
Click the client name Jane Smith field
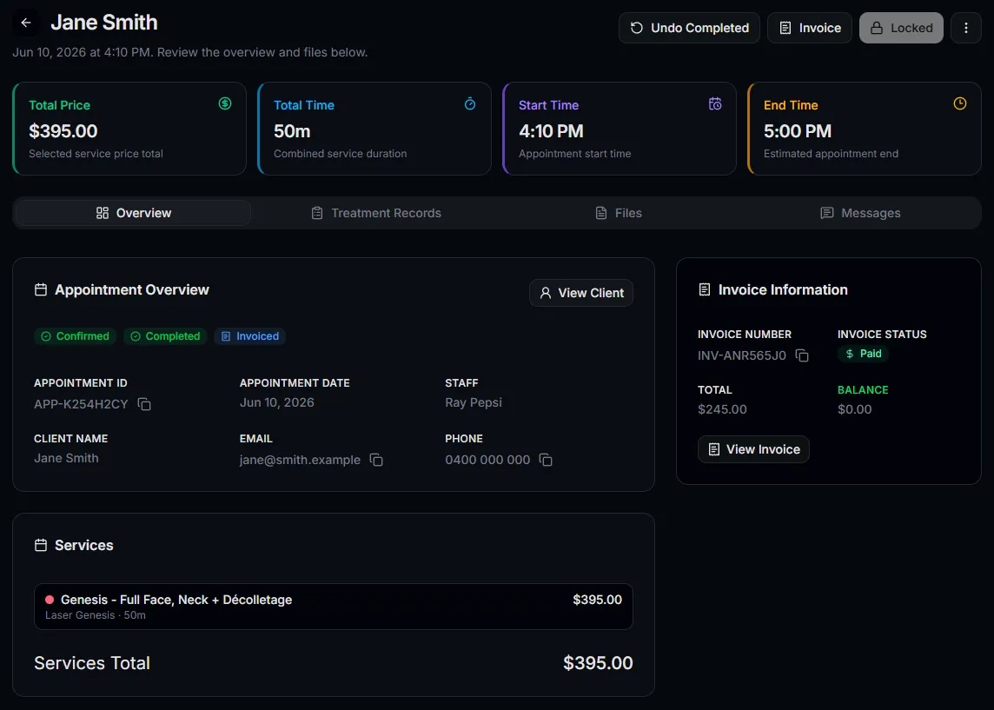[66, 458]
